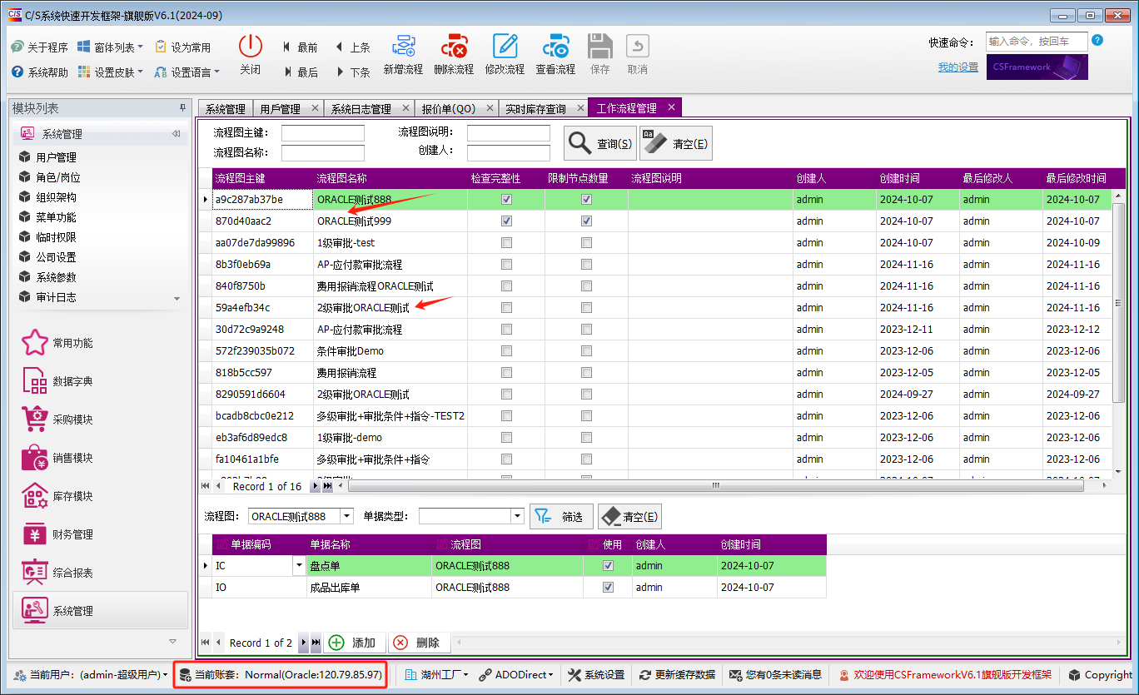Click 删除流程 delete workflow icon
The image size is (1139, 695).
click(454, 46)
